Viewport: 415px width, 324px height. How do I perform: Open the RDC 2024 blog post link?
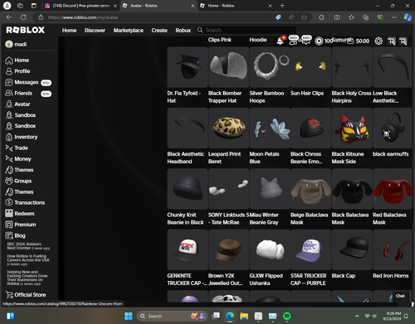(x=28, y=246)
